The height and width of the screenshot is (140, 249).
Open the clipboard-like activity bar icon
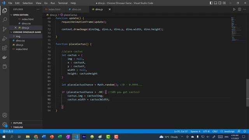click(x=5, y=66)
